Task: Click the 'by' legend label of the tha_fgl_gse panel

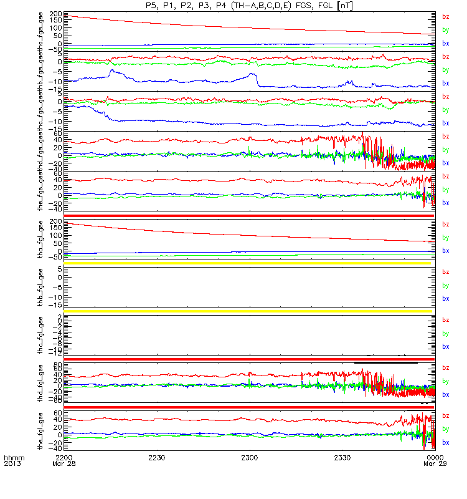Action: pyautogui.click(x=445, y=238)
